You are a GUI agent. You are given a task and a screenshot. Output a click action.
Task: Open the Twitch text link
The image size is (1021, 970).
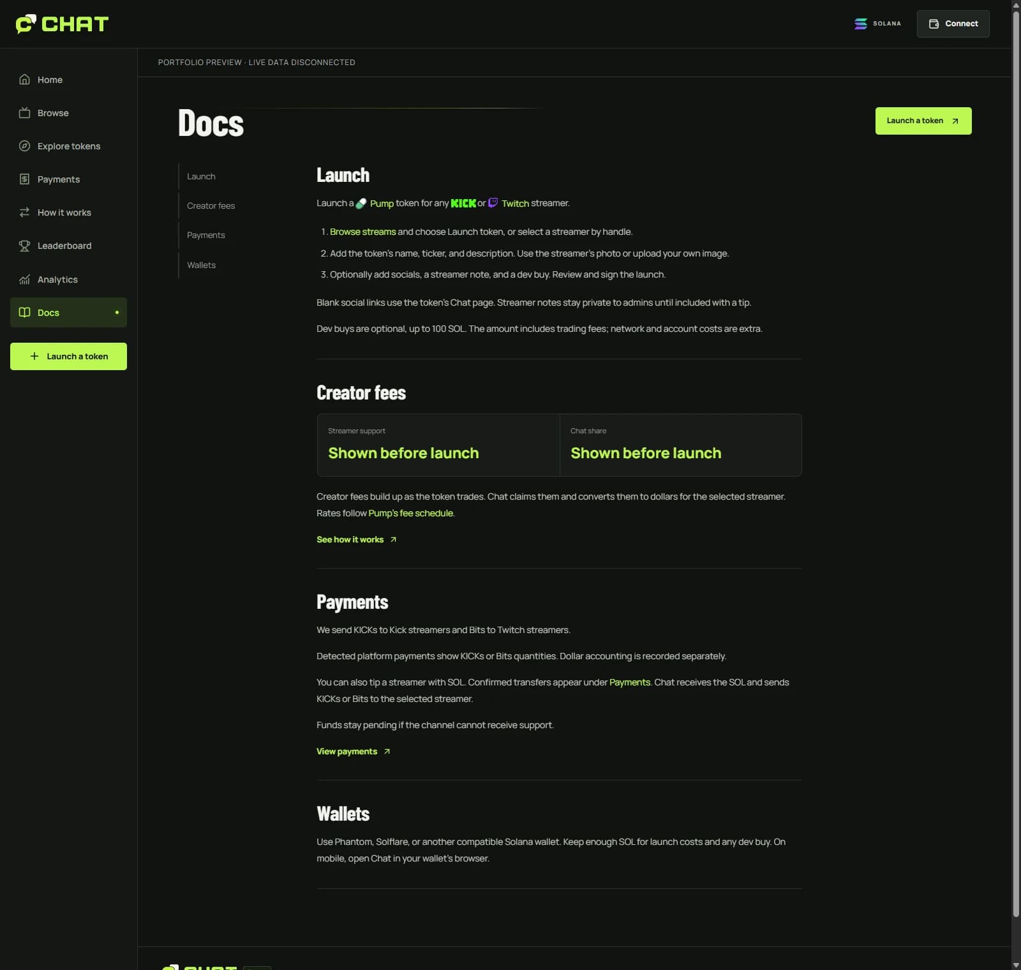515,204
